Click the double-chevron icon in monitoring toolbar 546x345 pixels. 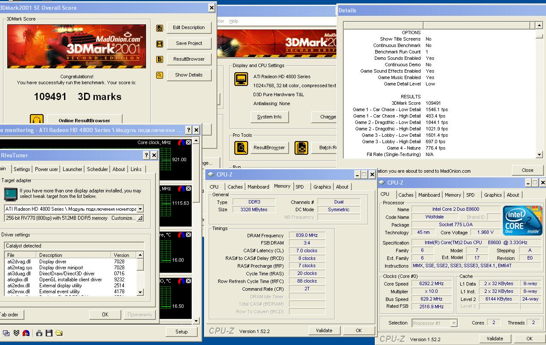pyautogui.click(x=16, y=333)
